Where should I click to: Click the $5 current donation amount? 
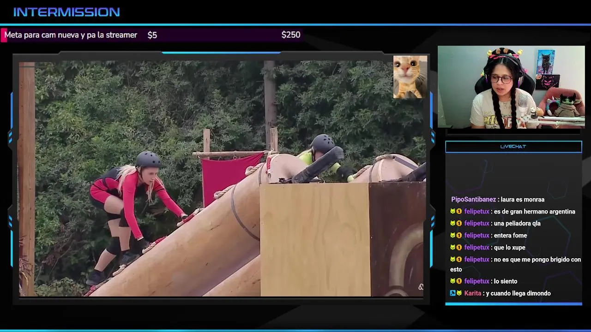[x=152, y=35]
